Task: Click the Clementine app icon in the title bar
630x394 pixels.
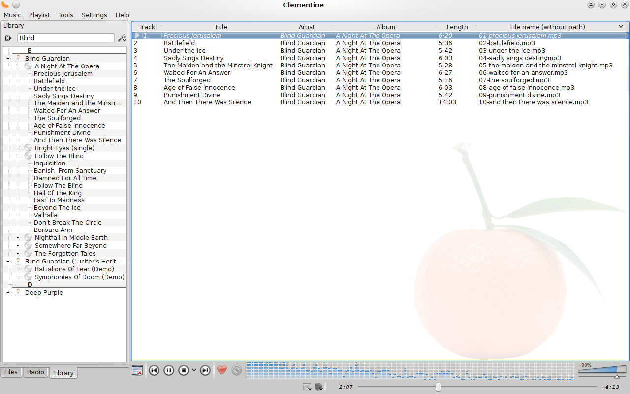Action: tap(4, 5)
